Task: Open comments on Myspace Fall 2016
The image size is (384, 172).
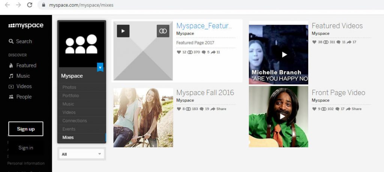Action: point(201,109)
